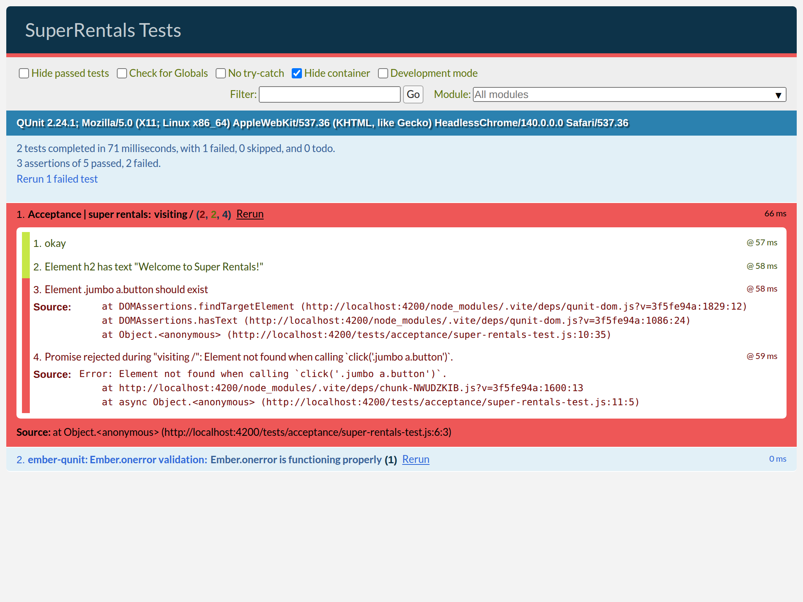This screenshot has height=602, width=803.
Task: Click the Filter text input field
Action: (329, 94)
